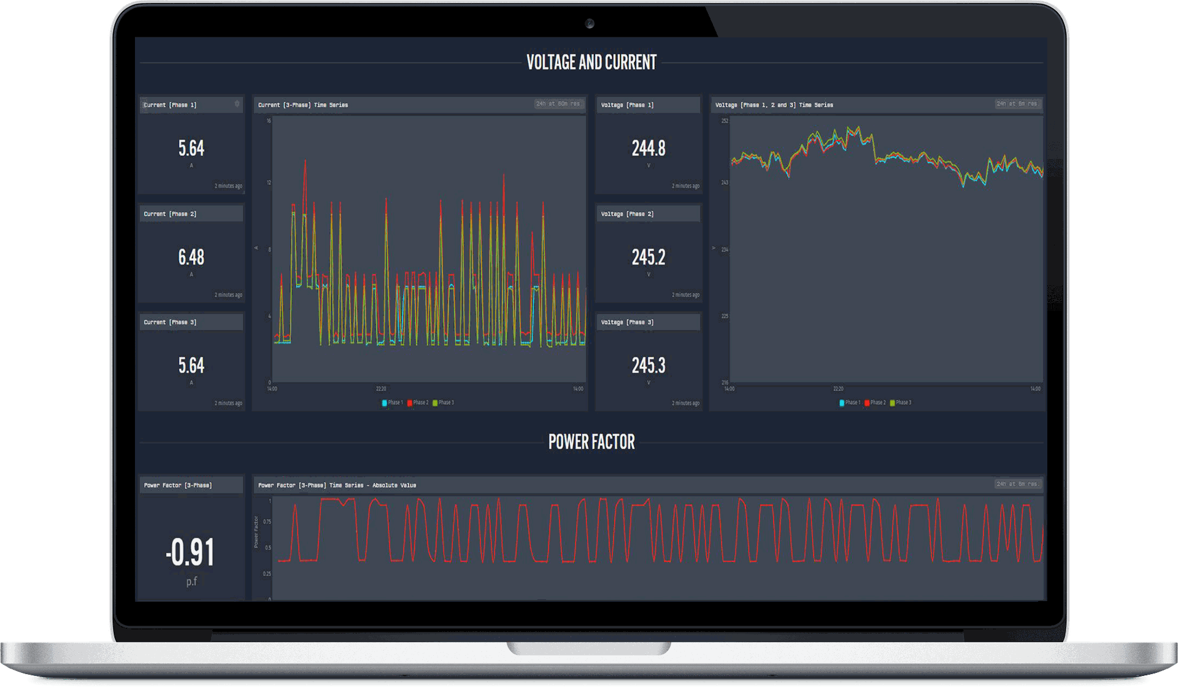The image size is (1178, 687).
Task: Click the Phase 3 legend icon in current chart
Action: [x=436, y=403]
